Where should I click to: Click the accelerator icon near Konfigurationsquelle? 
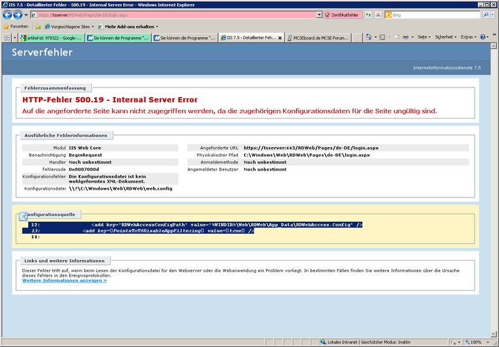23,216
